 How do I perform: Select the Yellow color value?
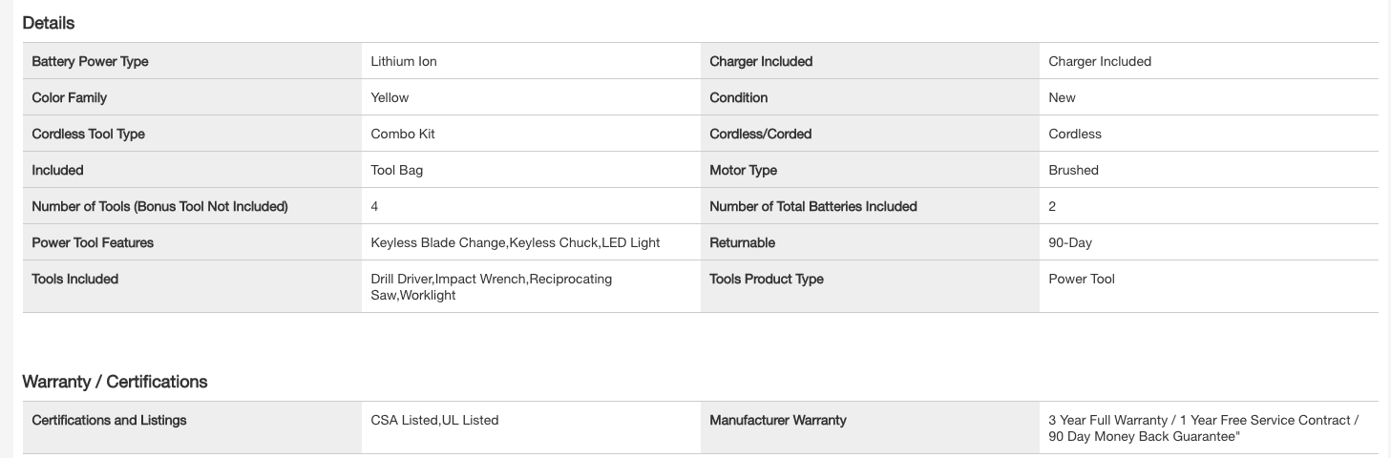click(390, 97)
